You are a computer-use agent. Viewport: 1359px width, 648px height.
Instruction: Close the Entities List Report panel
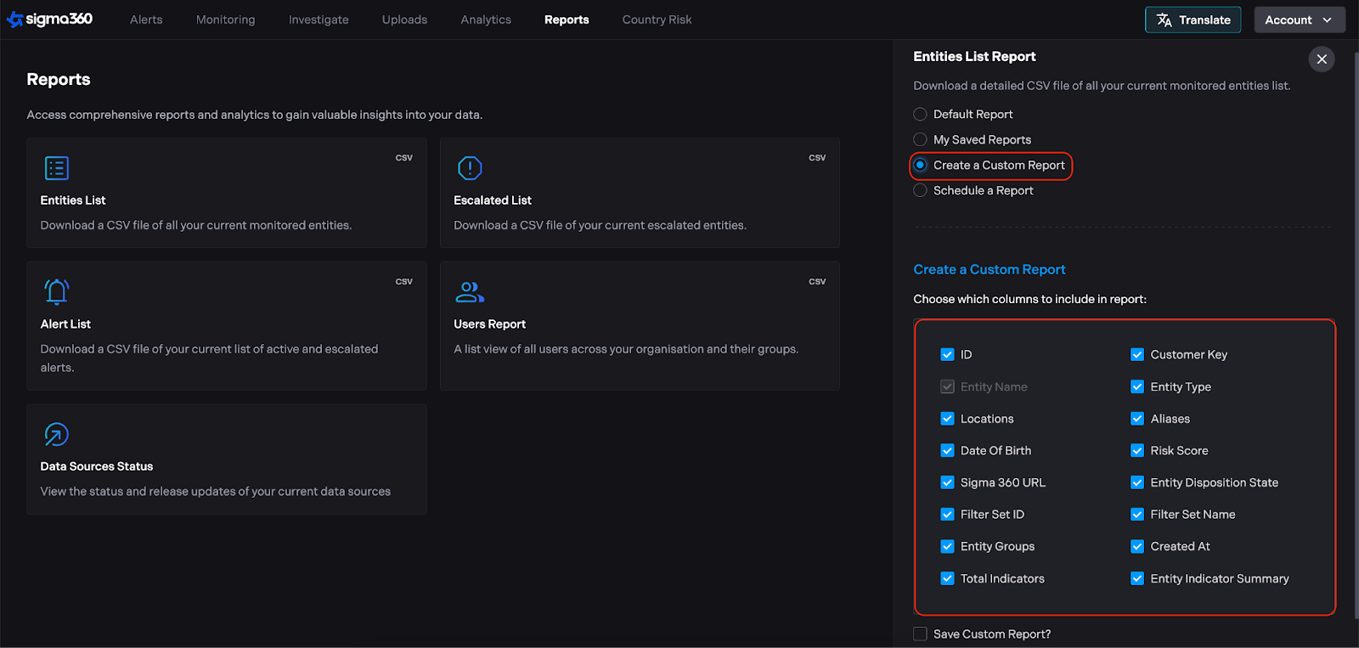pos(1321,59)
